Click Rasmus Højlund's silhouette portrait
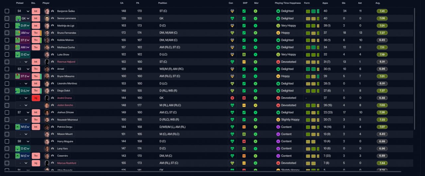The image size is (425, 176). click(x=47, y=62)
